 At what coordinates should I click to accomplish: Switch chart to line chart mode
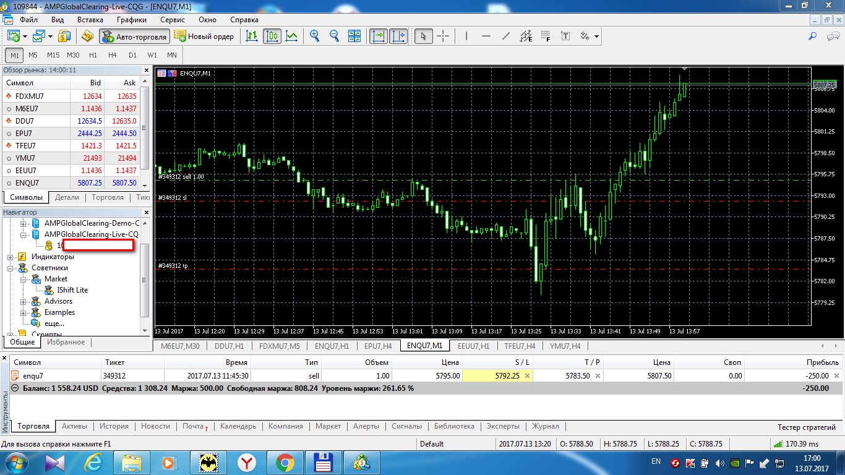[291, 36]
